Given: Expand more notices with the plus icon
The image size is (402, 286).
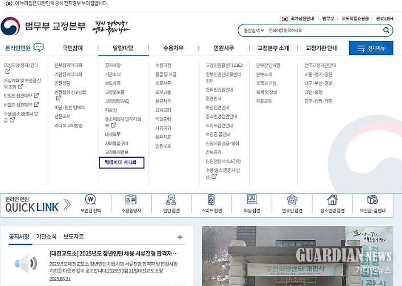Looking at the screenshot, I should click(x=180, y=237).
